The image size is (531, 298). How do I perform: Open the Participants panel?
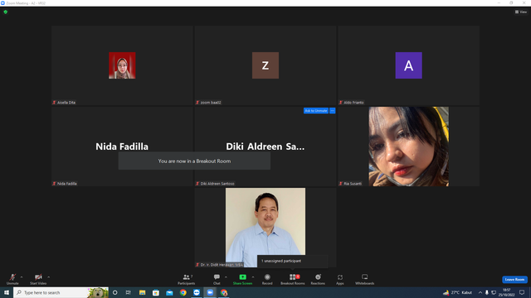tap(186, 279)
